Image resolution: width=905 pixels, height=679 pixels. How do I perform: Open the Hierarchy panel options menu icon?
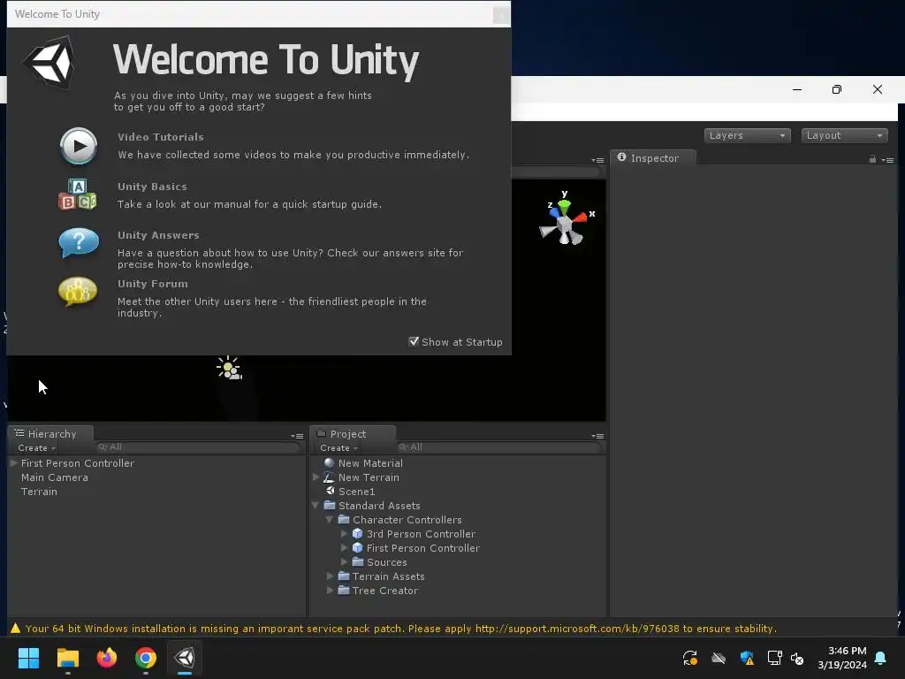click(297, 436)
